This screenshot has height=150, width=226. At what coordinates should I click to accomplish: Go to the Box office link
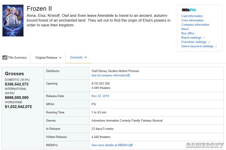pos(188,33)
